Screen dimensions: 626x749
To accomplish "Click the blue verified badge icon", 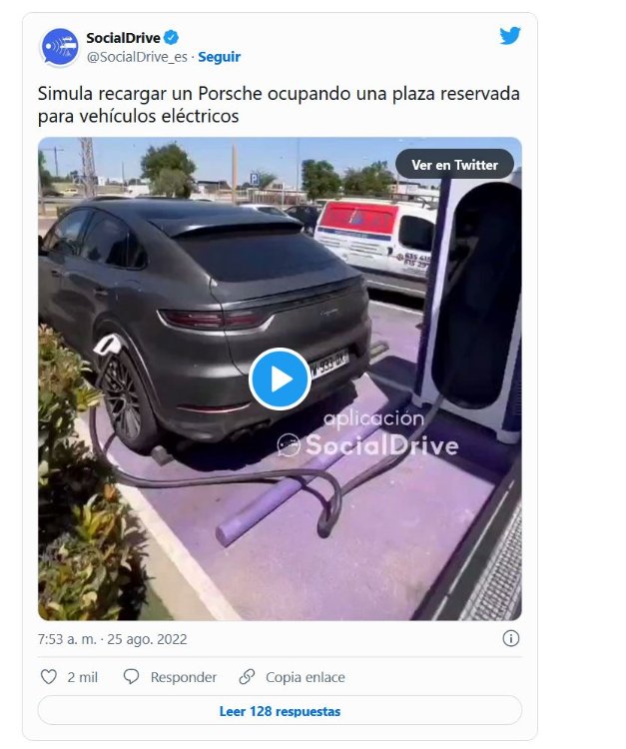I will tap(172, 37).
